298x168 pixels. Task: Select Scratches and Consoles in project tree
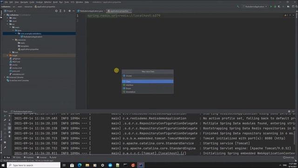coord(18,80)
